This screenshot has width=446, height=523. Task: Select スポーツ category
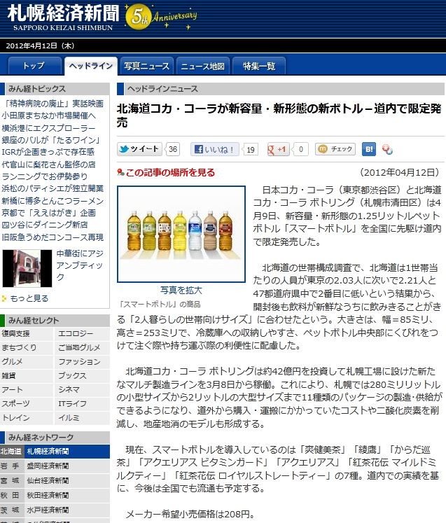(x=15, y=403)
